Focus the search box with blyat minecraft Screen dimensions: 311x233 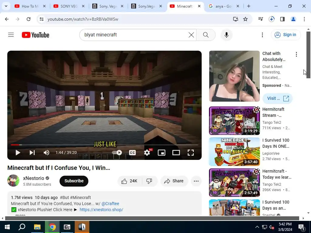tap(135, 35)
